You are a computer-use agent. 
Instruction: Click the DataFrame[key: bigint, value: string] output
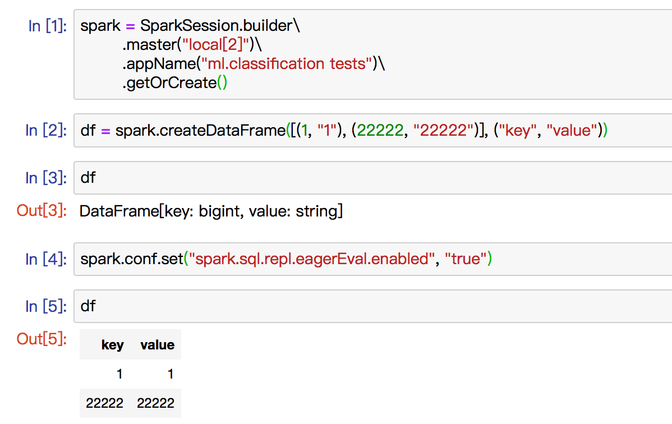click(x=211, y=211)
